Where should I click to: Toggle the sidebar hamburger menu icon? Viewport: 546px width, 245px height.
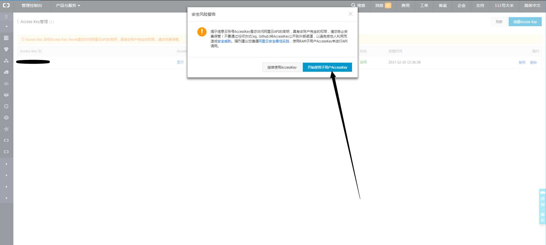(6, 17)
